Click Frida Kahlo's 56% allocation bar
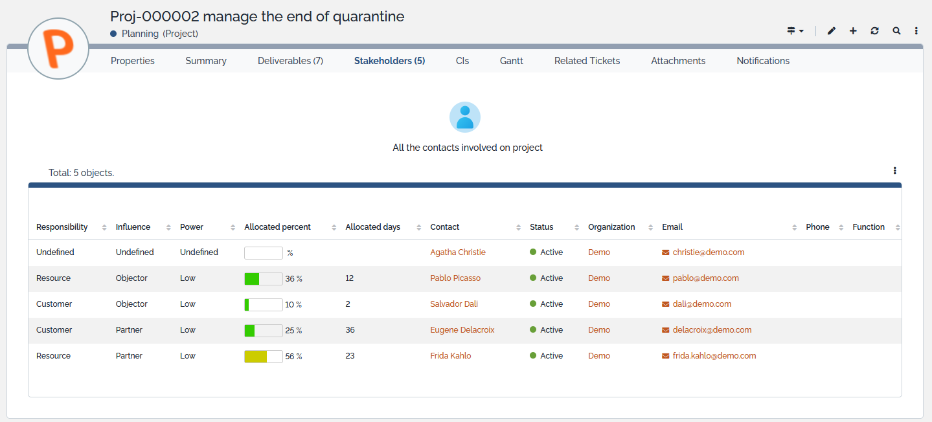 (264, 356)
